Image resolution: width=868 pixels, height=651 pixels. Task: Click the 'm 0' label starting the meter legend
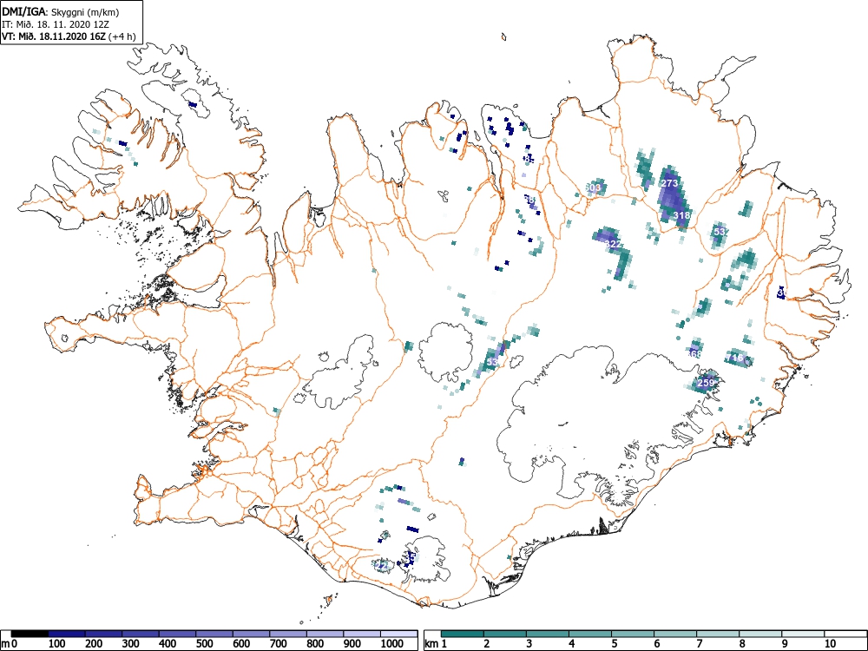click(x=10, y=644)
